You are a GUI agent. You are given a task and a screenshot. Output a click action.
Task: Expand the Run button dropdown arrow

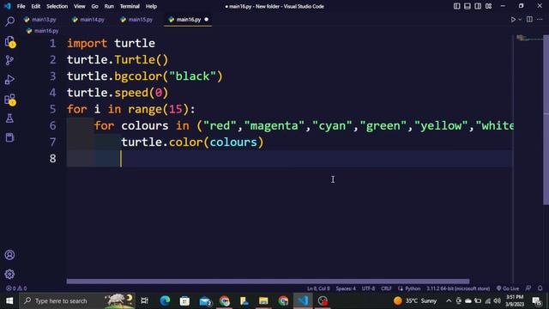(520, 20)
